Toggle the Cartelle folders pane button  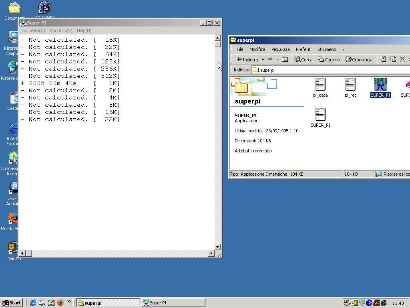pos(329,59)
